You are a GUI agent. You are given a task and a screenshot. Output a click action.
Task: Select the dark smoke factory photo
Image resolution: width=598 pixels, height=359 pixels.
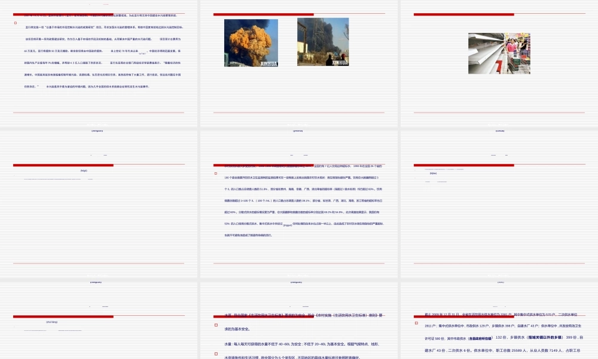point(323,41)
